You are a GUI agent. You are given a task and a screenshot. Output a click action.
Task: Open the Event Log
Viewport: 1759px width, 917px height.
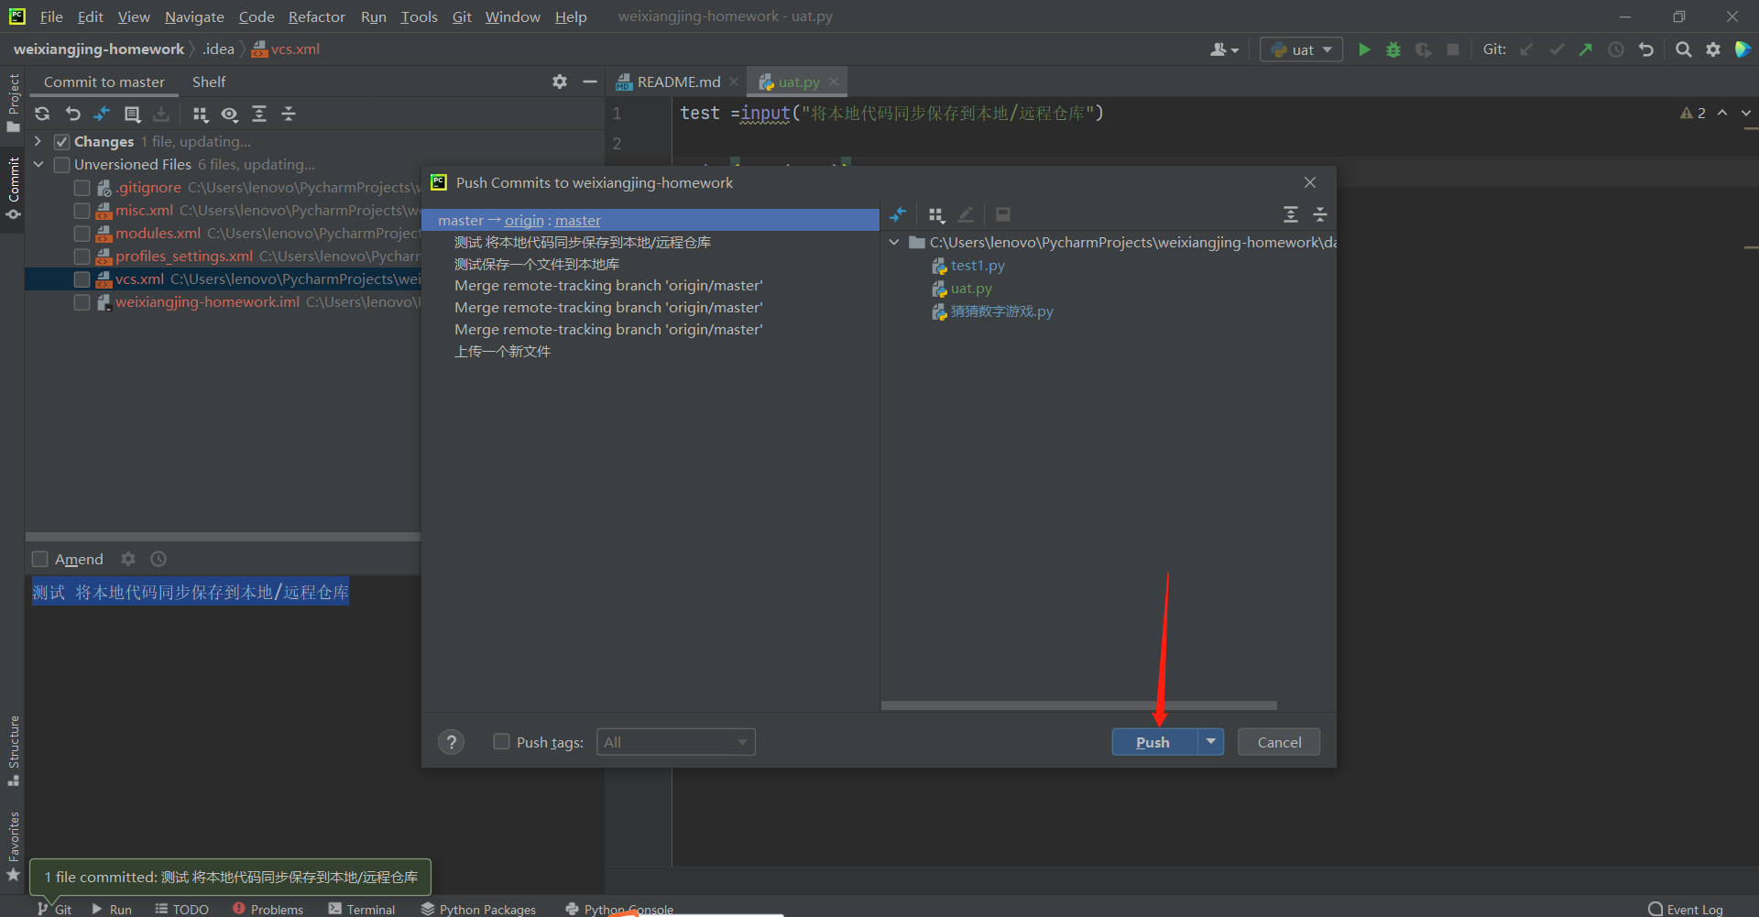click(1686, 909)
